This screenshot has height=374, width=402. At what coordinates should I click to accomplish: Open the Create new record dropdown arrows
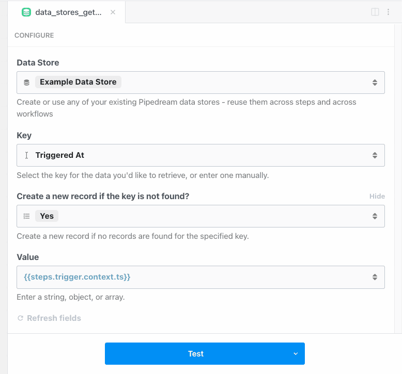(375, 216)
